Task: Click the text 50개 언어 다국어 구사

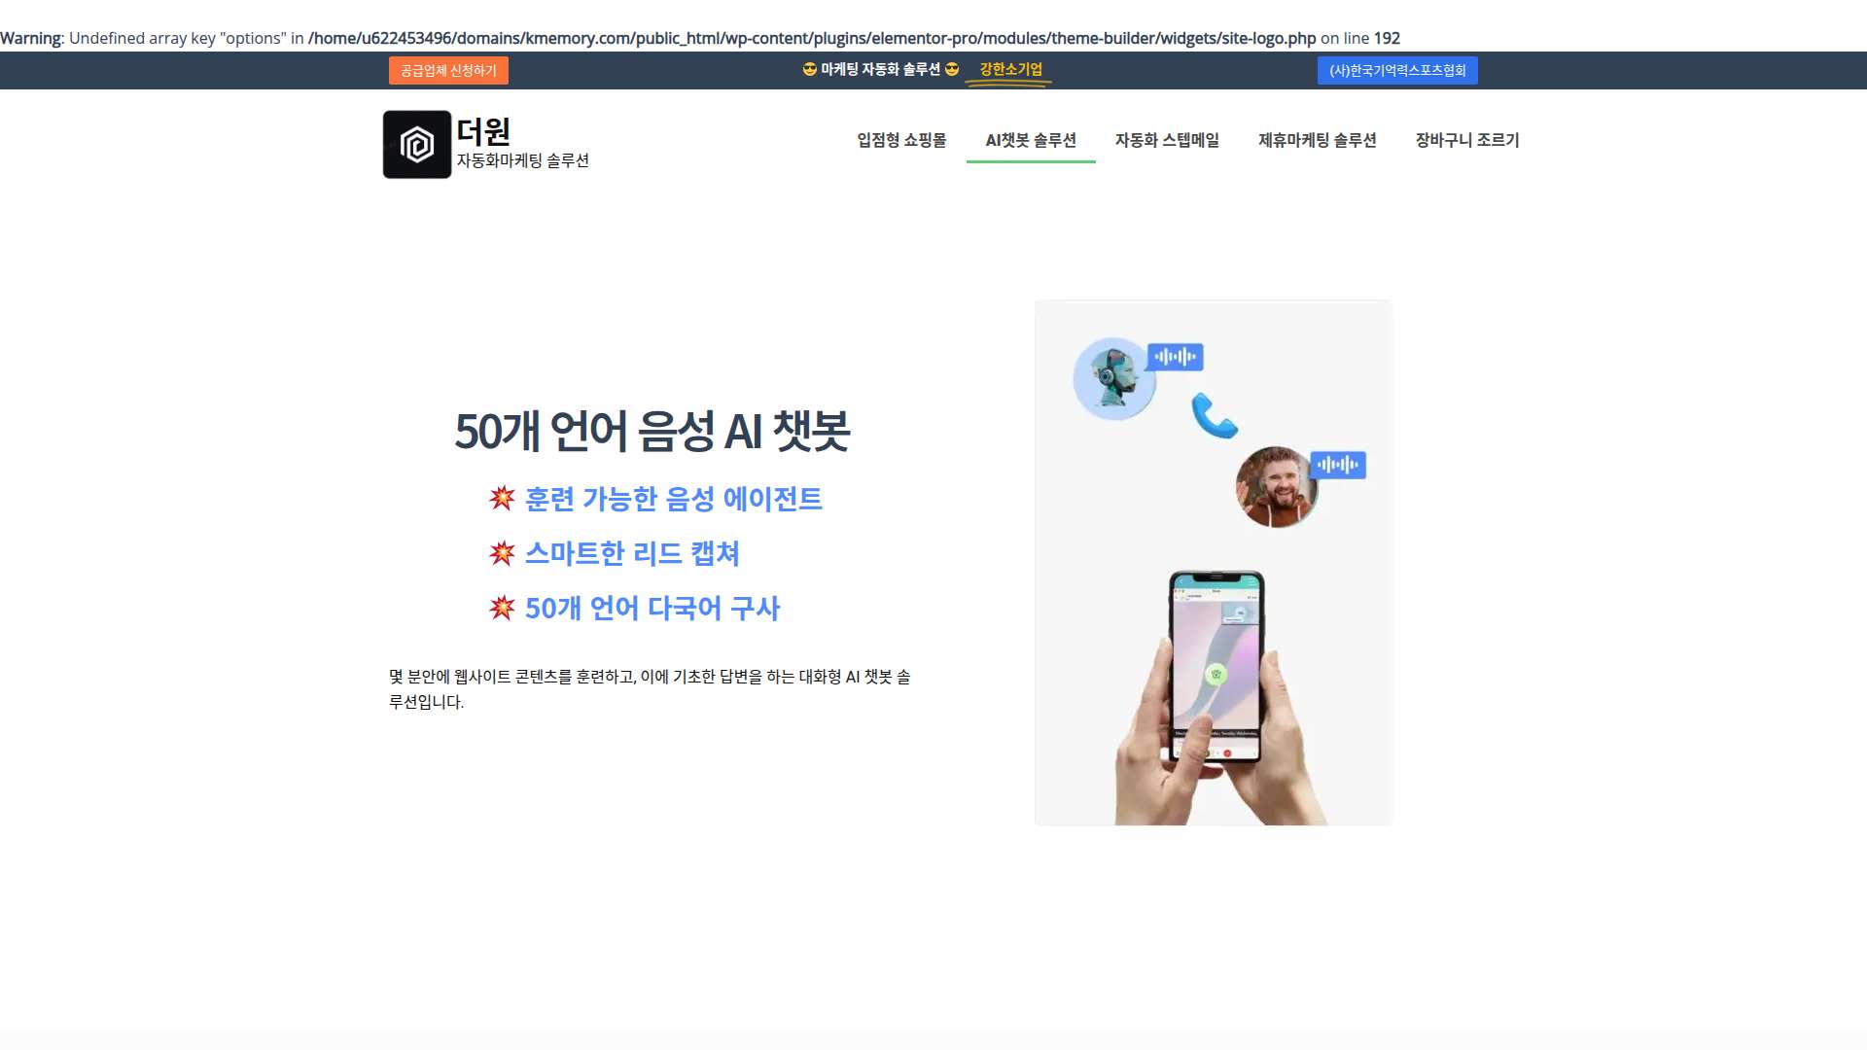Action: tap(652, 608)
